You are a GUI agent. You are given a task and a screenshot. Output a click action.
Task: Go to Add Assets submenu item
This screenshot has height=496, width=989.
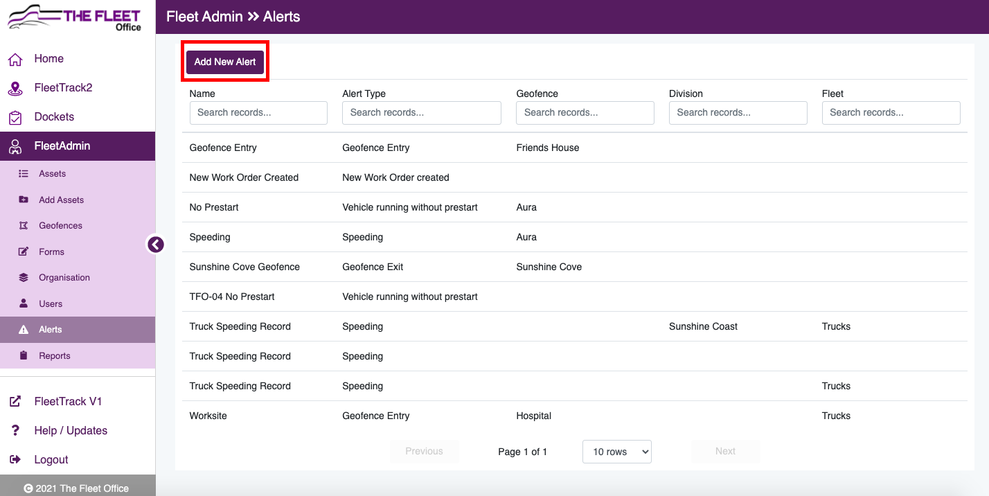[78, 200]
